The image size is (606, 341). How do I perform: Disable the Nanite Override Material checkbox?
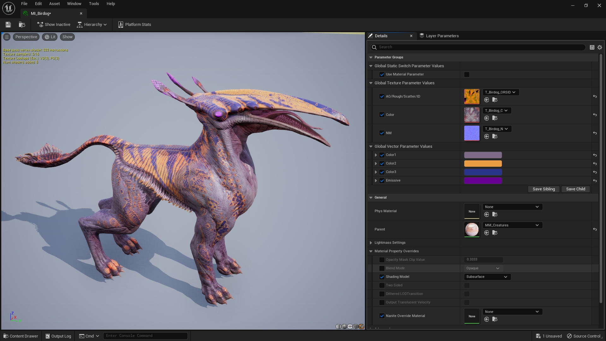pos(382,316)
